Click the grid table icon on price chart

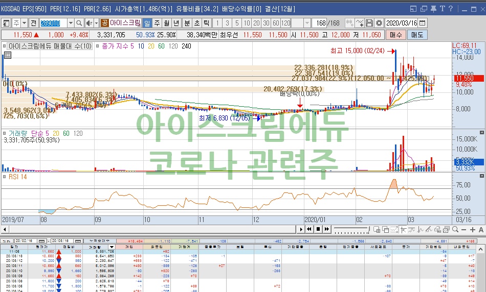point(8,55)
